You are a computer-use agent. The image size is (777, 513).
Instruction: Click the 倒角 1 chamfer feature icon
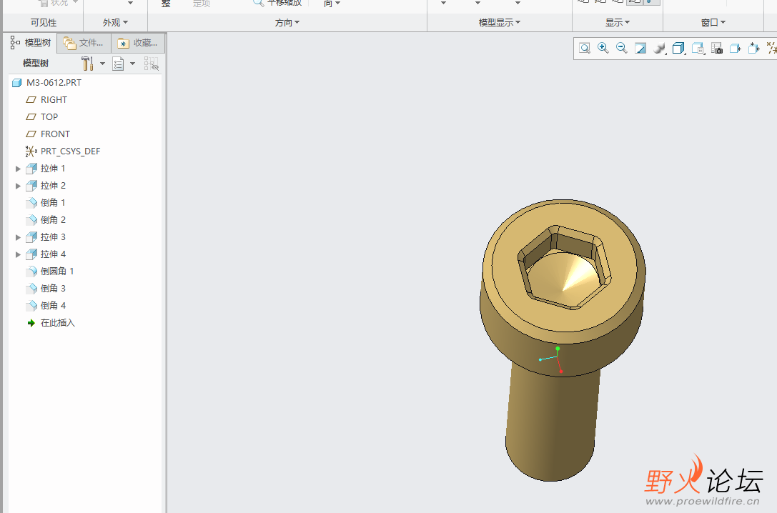point(31,202)
